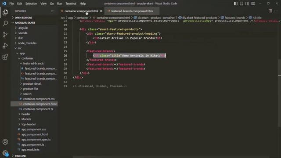Open the Manage settings gear
The height and width of the screenshot is (158, 281).
pos(5,153)
